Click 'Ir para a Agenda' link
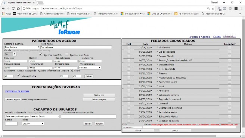Screen dimensions: 245x138 [199, 37]
